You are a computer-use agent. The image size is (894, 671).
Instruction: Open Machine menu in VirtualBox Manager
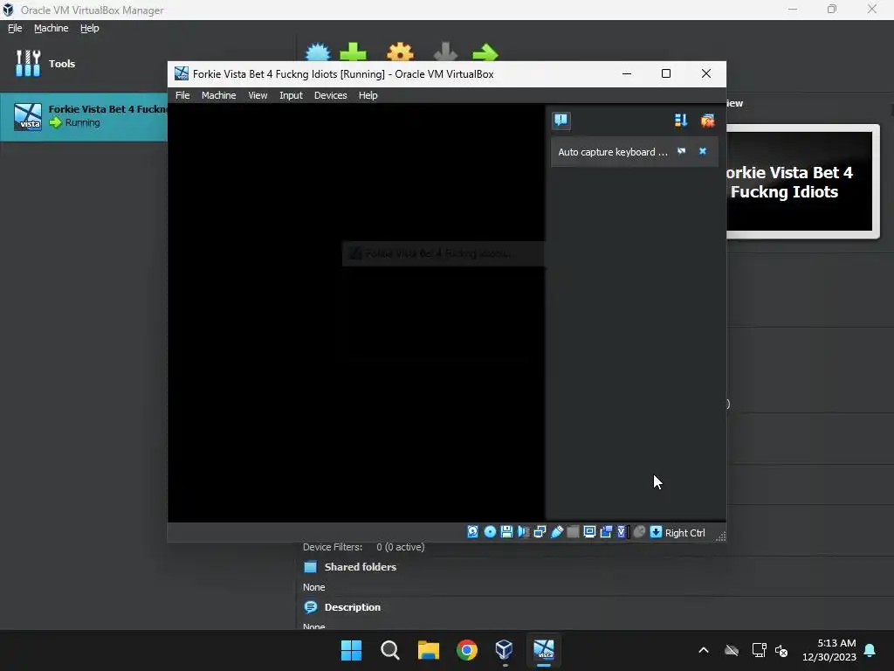tap(51, 28)
